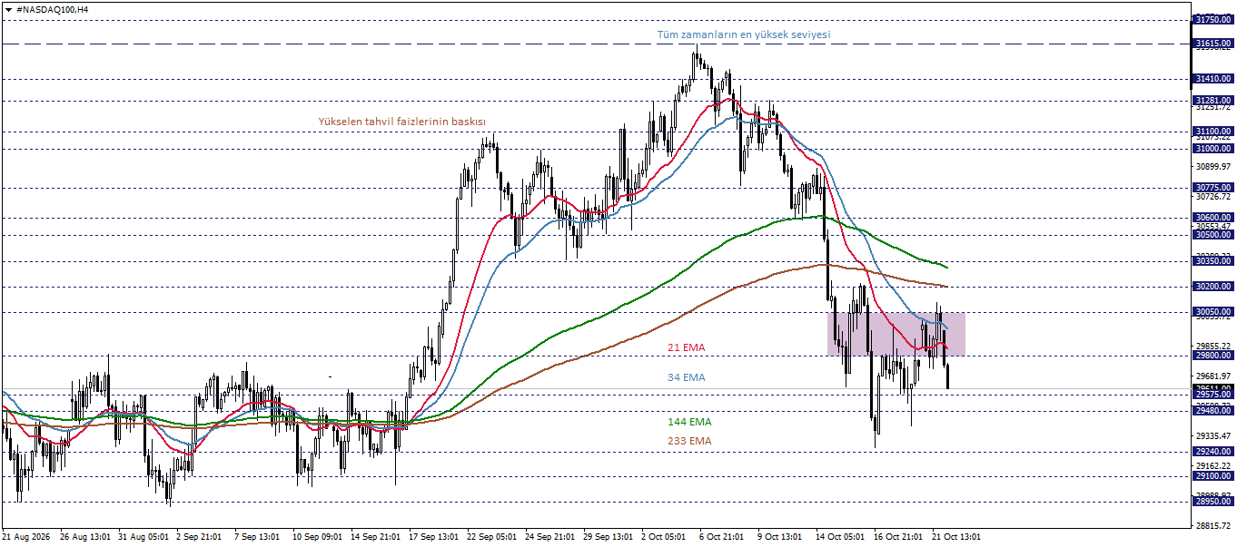
Task: Click the 29162.22 price axis value
Action: [x=1213, y=465]
